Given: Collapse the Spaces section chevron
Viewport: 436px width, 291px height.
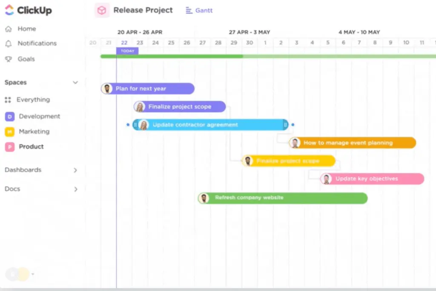Looking at the screenshot, I should tap(75, 82).
